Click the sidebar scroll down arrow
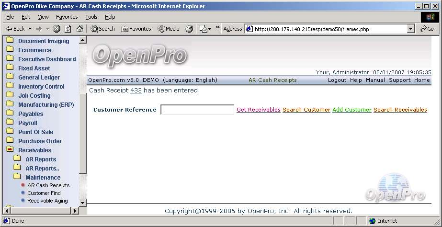The image size is (442, 227). point(82,203)
